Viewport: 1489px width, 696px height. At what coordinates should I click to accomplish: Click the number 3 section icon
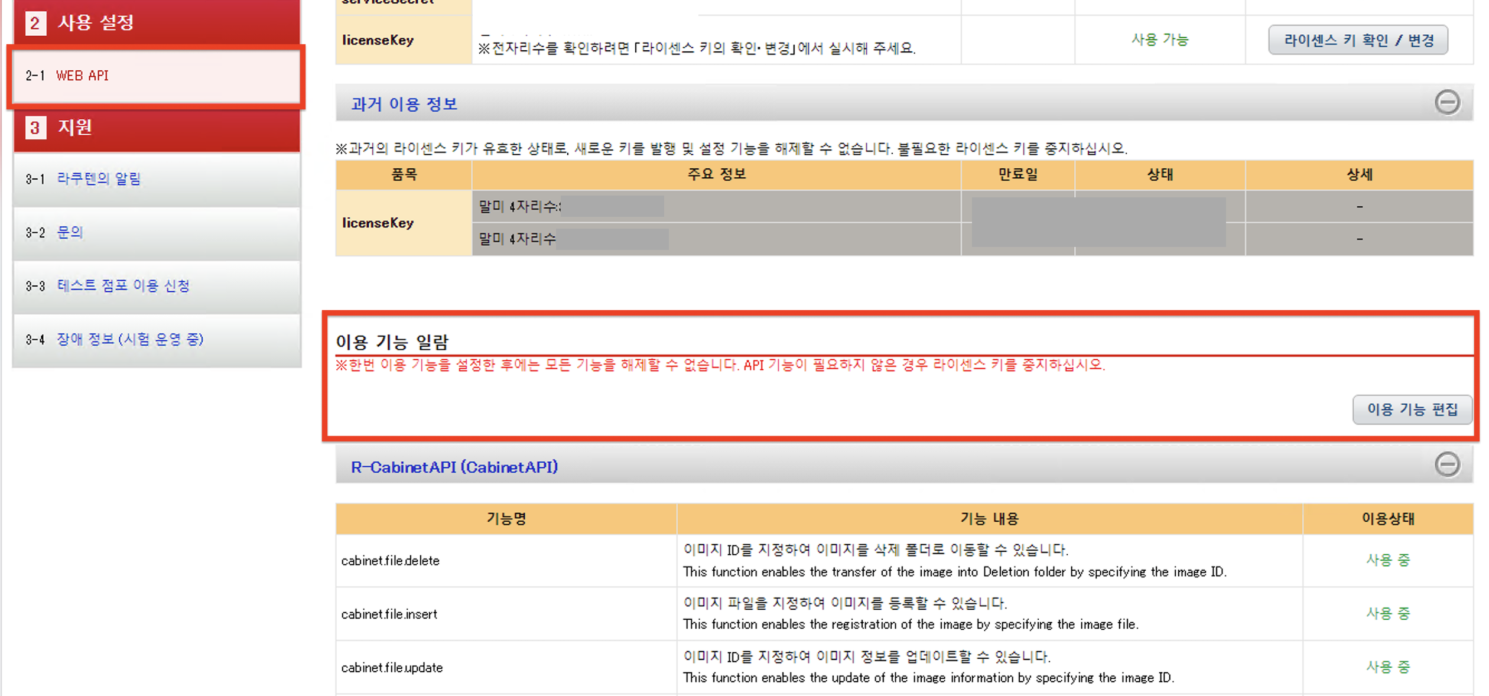[35, 128]
